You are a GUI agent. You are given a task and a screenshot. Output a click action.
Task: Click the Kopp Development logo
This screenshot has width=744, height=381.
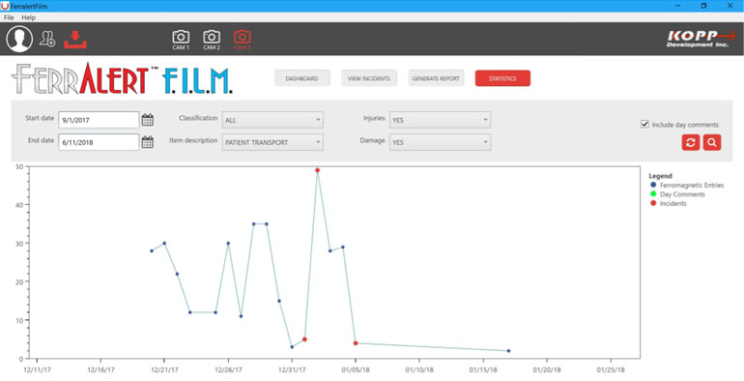[x=701, y=39]
